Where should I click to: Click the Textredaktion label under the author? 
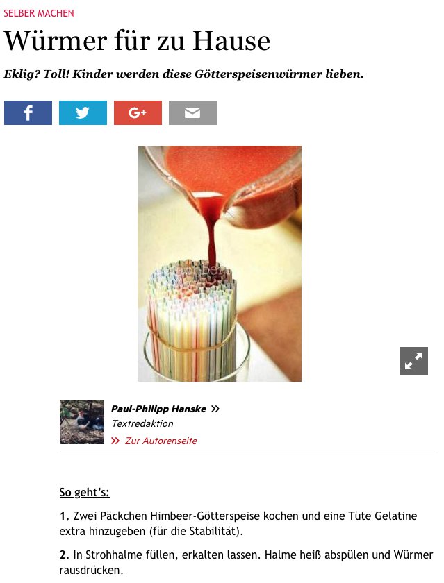(142, 423)
